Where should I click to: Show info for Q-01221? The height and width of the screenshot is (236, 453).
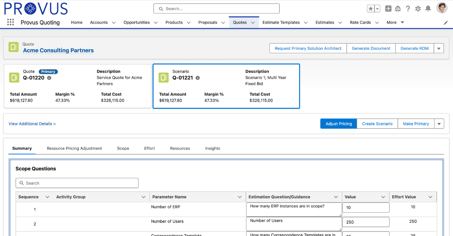[x=197, y=78]
